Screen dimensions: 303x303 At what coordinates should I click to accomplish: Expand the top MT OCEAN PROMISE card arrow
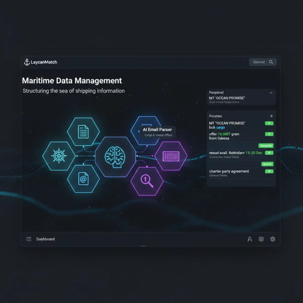coord(271,93)
